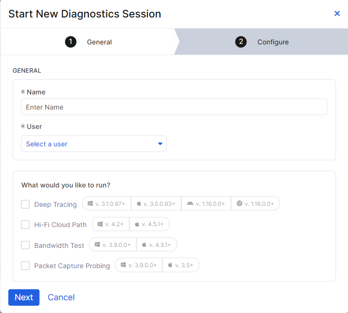The height and width of the screenshot is (313, 348).
Task: Click the Cancel link
Action: (61, 297)
